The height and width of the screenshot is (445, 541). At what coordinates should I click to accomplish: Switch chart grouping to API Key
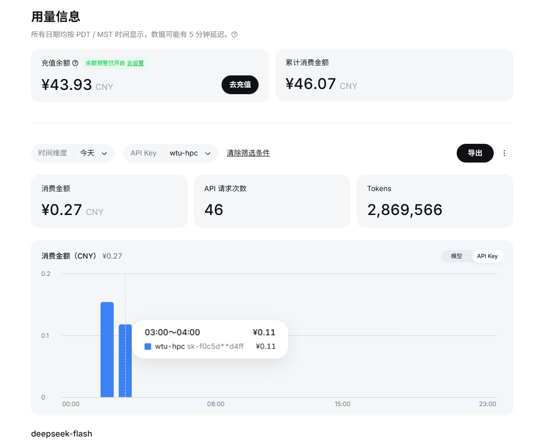coord(487,256)
